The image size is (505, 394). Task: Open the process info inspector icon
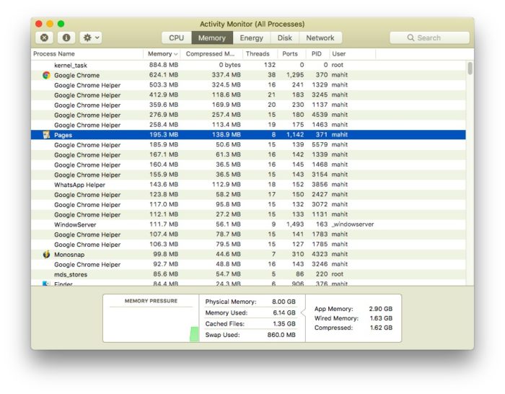[66, 38]
